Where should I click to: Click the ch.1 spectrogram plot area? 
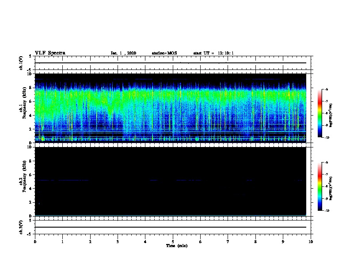pos(170,108)
